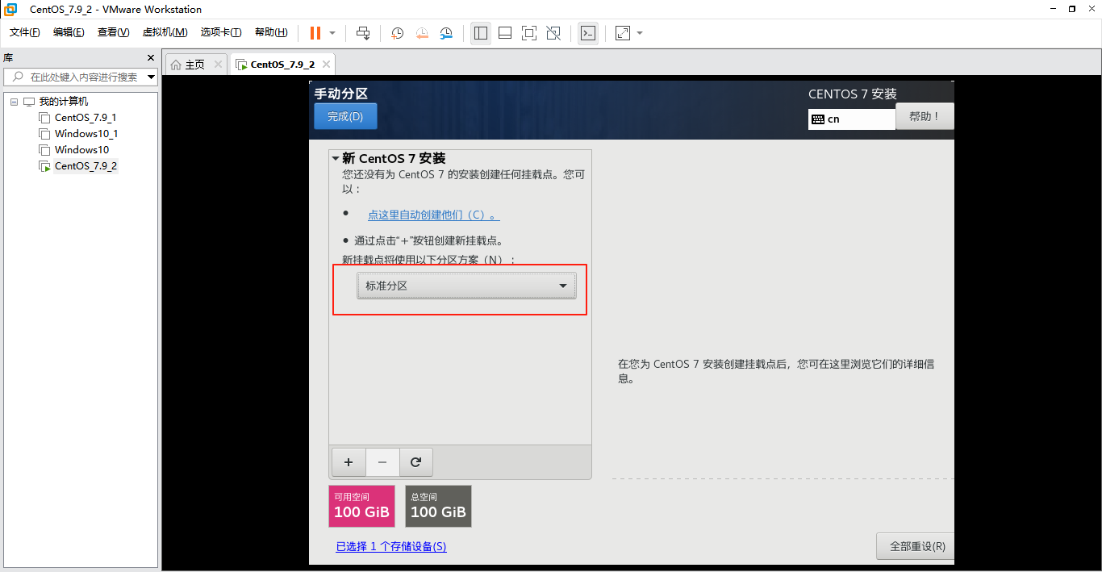Click the VMware Workstation title bar icon
1102x572 pixels.
pos(10,9)
